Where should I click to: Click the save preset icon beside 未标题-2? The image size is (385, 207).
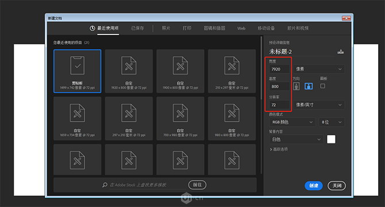tap(340, 52)
